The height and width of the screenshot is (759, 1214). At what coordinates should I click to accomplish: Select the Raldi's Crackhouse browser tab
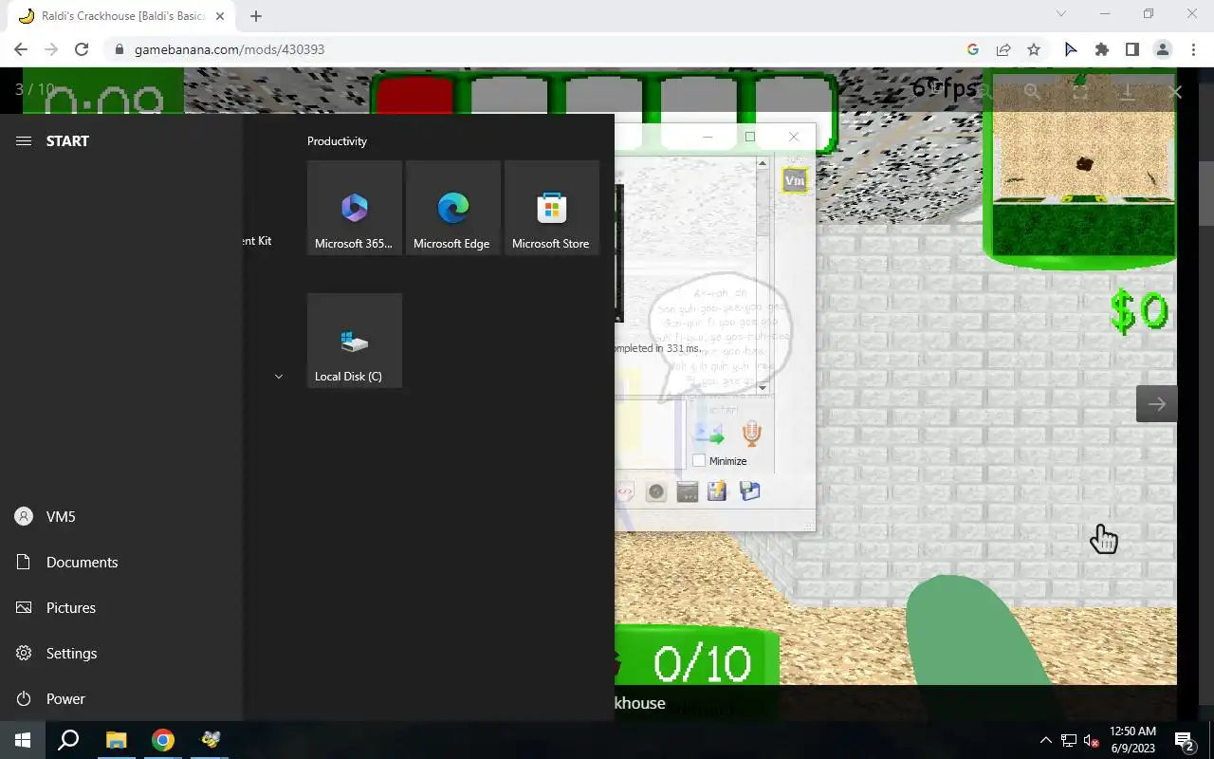121,16
